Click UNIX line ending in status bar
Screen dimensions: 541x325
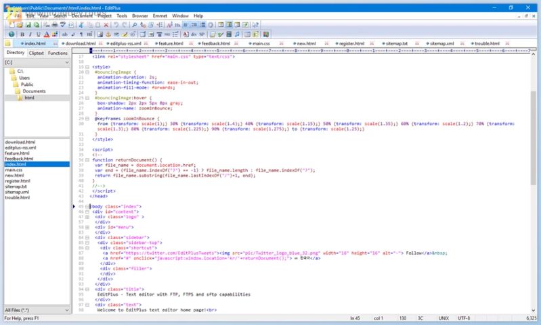click(443, 318)
